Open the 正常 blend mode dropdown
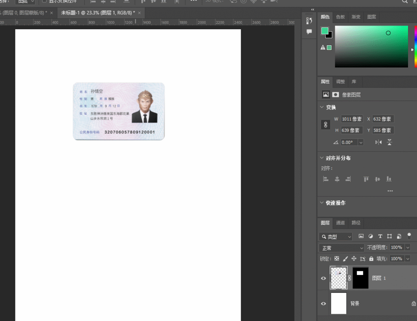The height and width of the screenshot is (321, 417). (x=342, y=248)
